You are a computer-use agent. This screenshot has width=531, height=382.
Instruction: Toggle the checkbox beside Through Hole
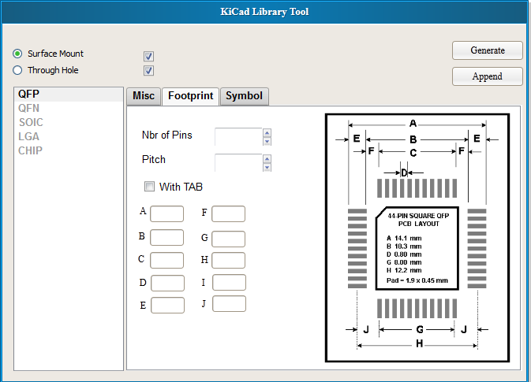pyautogui.click(x=148, y=71)
